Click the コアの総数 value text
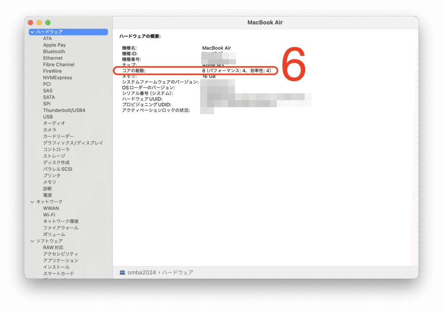This screenshot has height=311, width=443. (237, 71)
